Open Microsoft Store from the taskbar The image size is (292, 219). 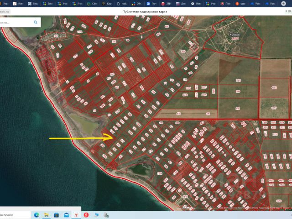(x=56, y=215)
